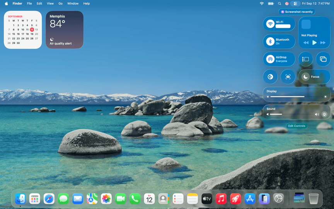Open the Phone app in Dock

coord(135,199)
